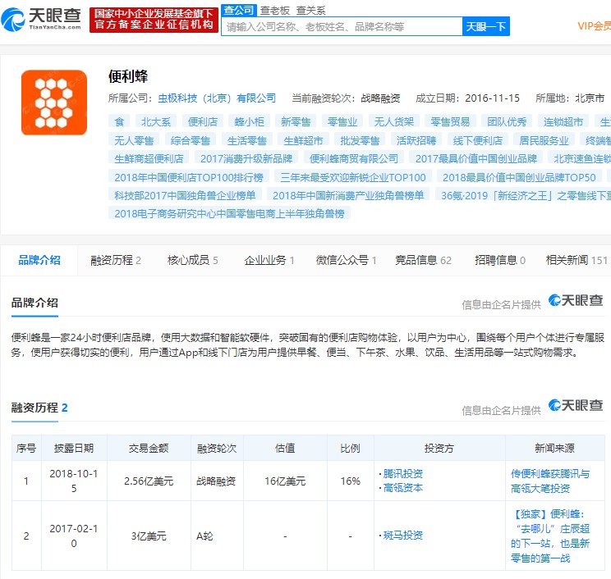The width and height of the screenshot is (611, 579).
Task: Click the 生鲜超市 tag
Action: tap(304, 140)
